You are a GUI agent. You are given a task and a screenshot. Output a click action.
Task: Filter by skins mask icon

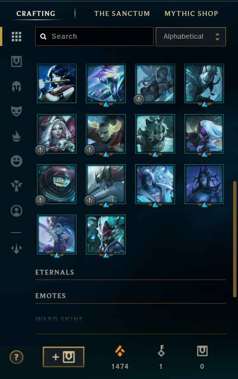point(16,111)
